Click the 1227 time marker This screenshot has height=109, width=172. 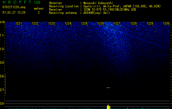pos(117,23)
